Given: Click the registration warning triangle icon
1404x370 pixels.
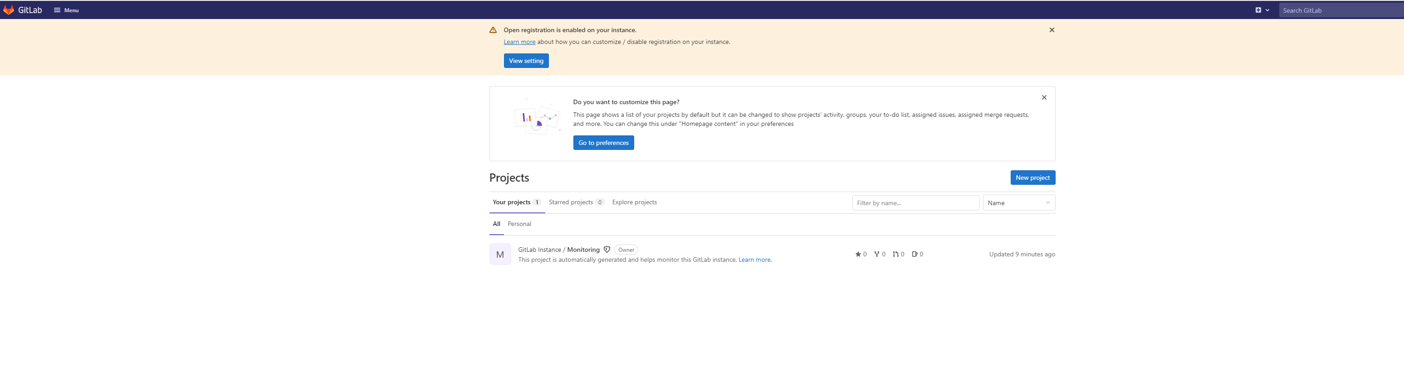Looking at the screenshot, I should click(493, 30).
